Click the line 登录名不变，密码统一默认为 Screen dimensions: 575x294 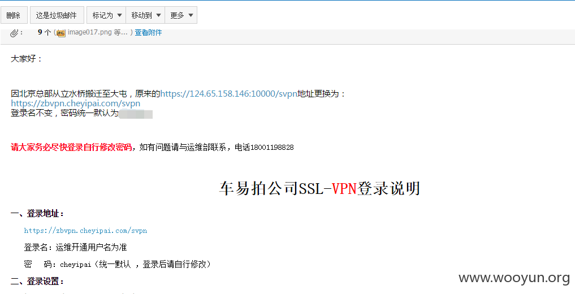(x=64, y=113)
